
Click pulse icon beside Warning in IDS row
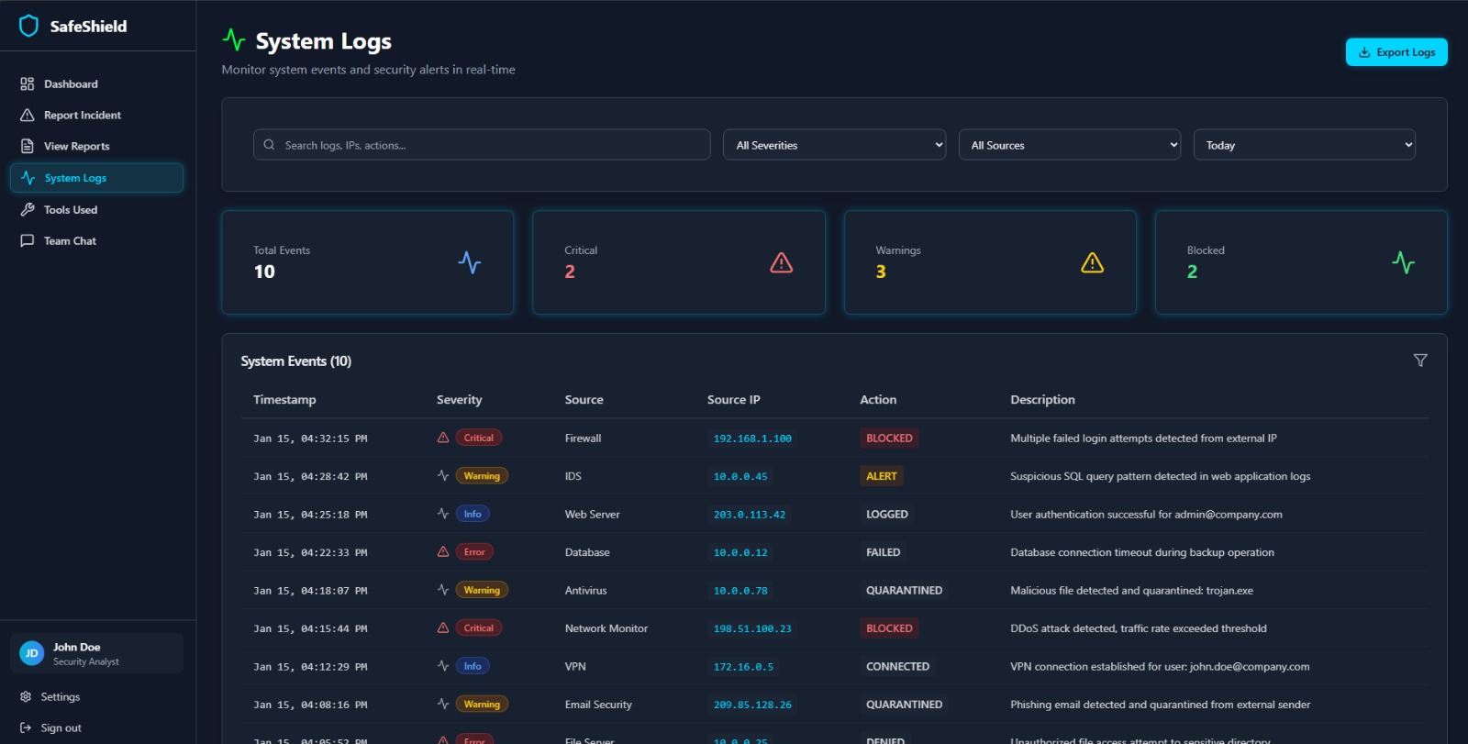[x=443, y=475]
